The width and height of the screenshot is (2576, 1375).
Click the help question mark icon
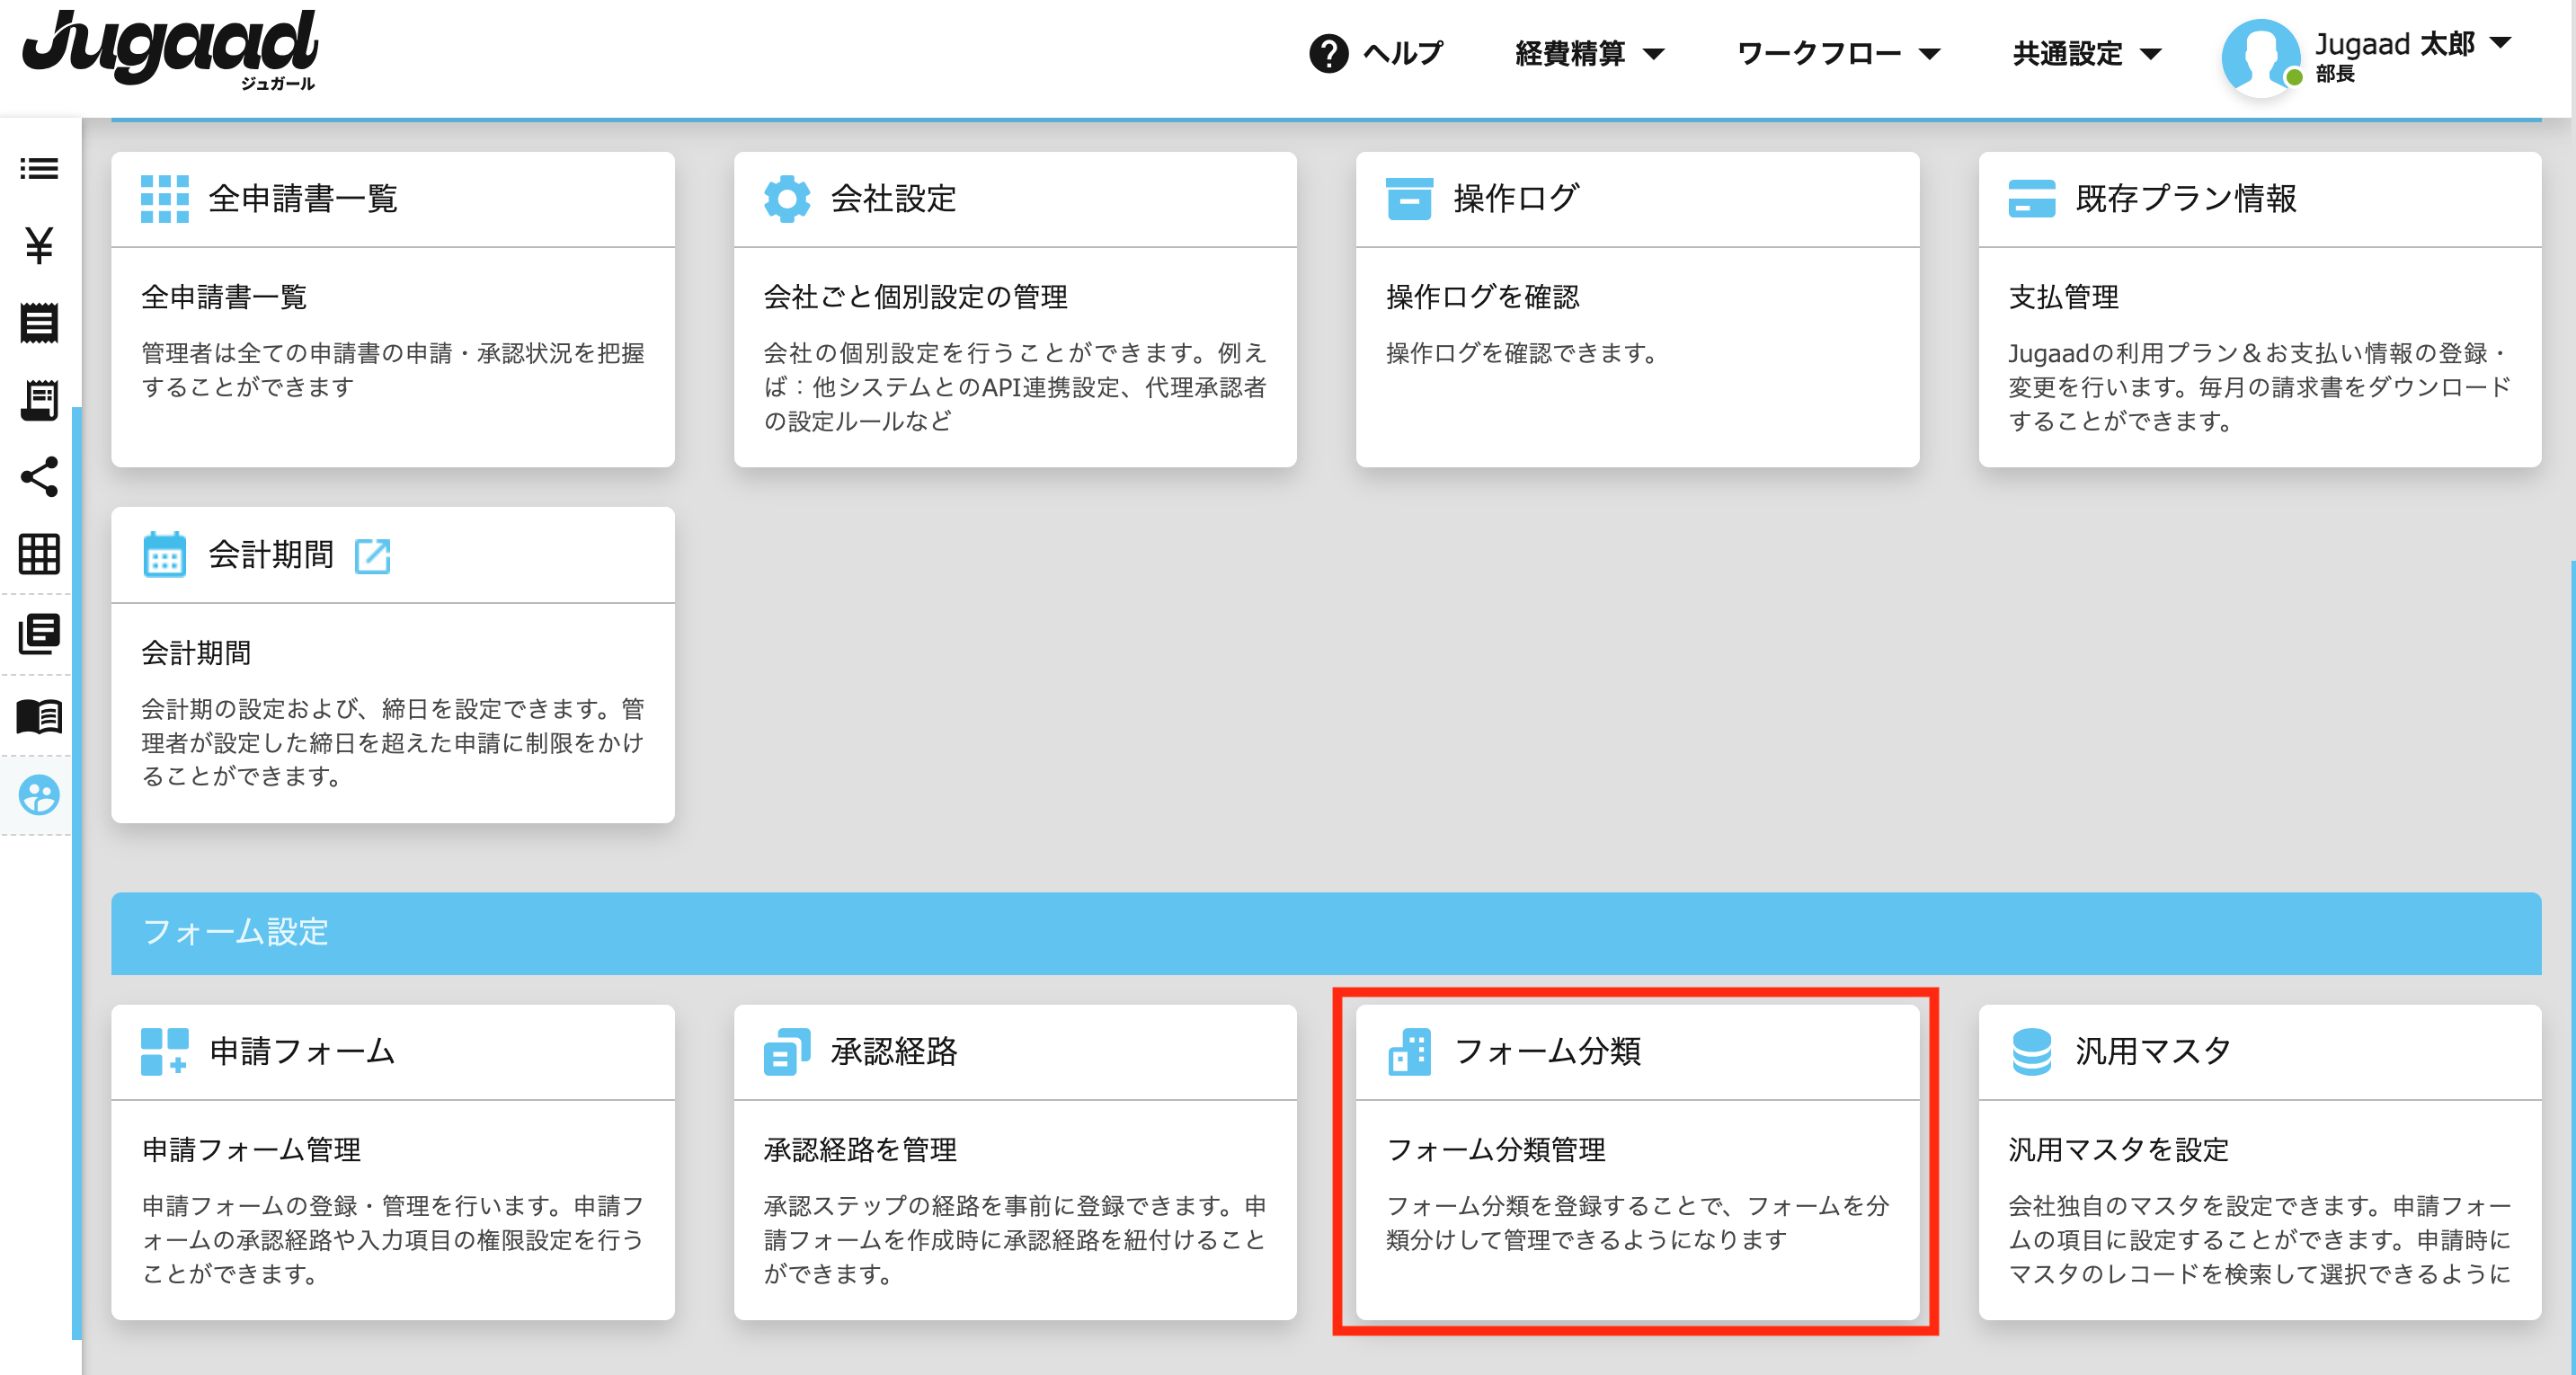tap(1328, 53)
